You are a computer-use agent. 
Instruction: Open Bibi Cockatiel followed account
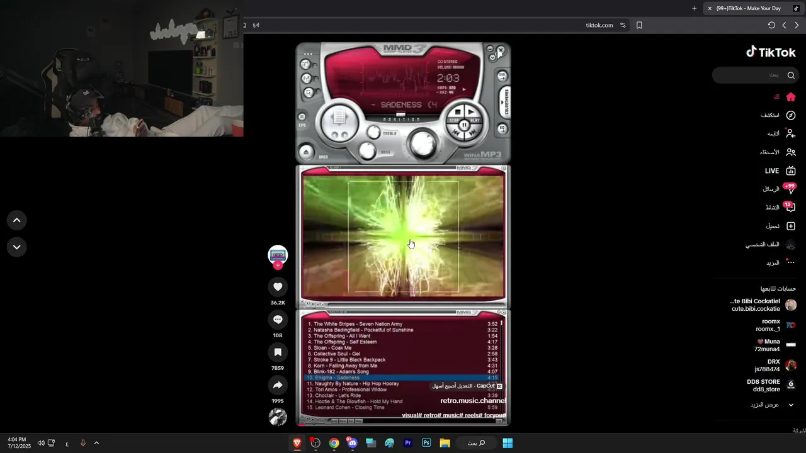pyautogui.click(x=763, y=305)
